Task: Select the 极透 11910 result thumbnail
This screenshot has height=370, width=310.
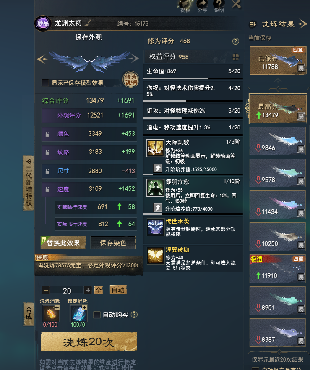Action: point(278,269)
